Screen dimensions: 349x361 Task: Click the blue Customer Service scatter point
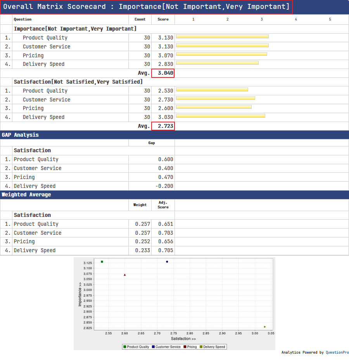[167, 262]
